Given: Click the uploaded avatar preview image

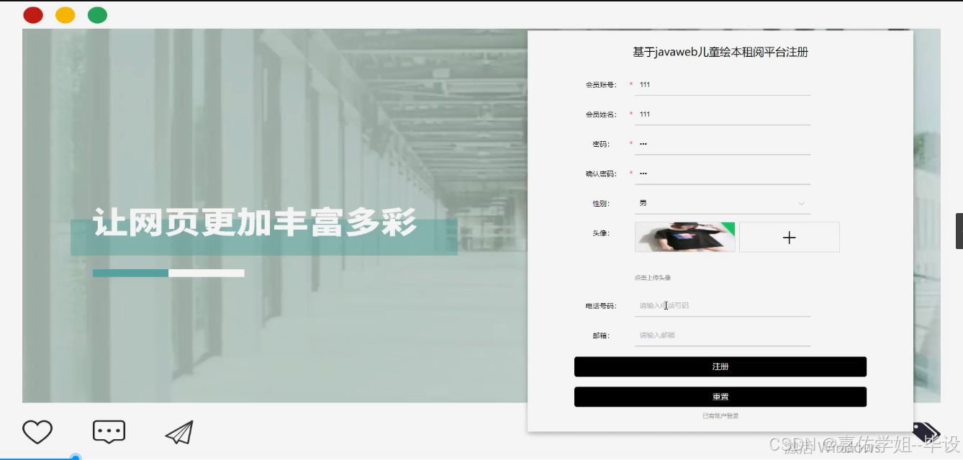Looking at the screenshot, I should (684, 237).
